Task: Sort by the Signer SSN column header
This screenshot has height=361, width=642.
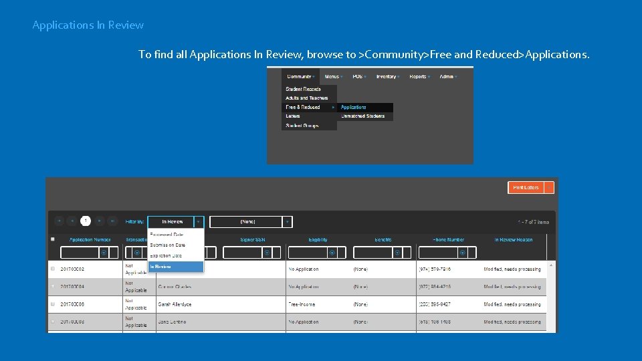Action: tap(253, 240)
